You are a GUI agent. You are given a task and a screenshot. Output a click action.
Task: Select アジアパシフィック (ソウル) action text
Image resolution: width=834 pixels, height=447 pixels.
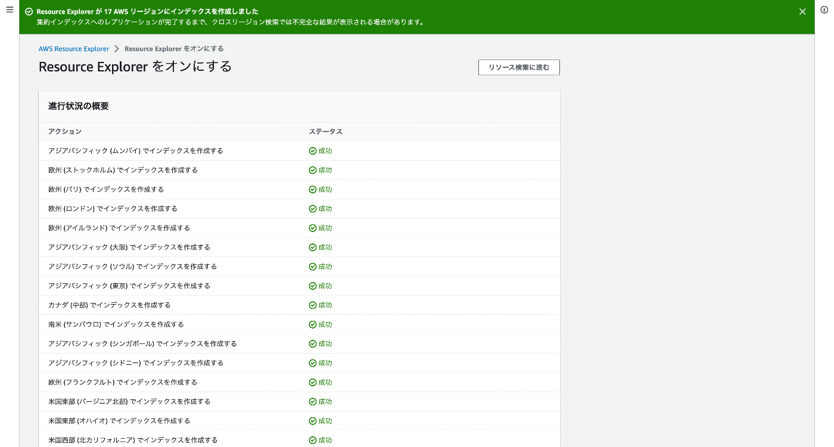(x=133, y=267)
